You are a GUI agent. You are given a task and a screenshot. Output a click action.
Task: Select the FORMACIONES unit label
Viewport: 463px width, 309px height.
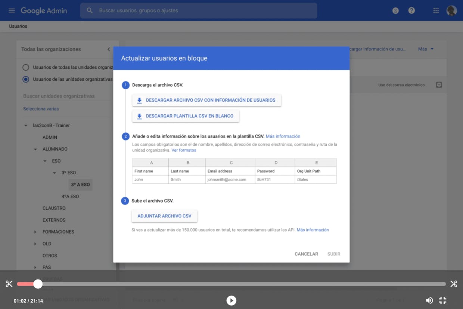coord(58,232)
